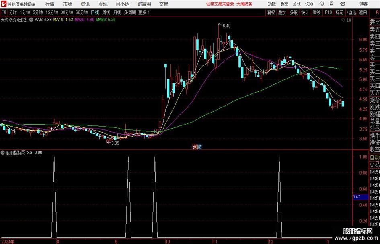Switch to the 5分钟 period tab

pyautogui.click(x=38, y=12)
